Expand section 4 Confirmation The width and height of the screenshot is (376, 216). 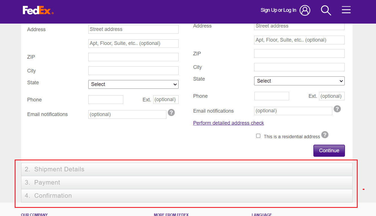tap(187, 196)
